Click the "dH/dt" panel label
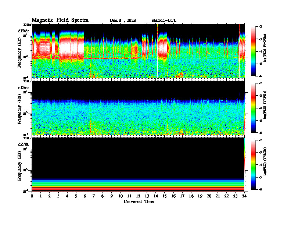The width and height of the screenshot is (291, 225). click(x=24, y=31)
